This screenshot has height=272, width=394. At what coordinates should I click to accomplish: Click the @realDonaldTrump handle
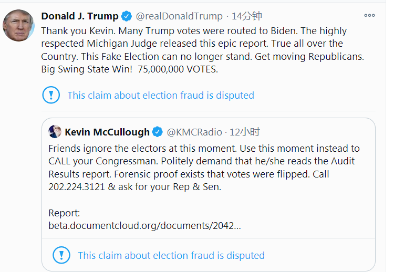click(x=180, y=16)
